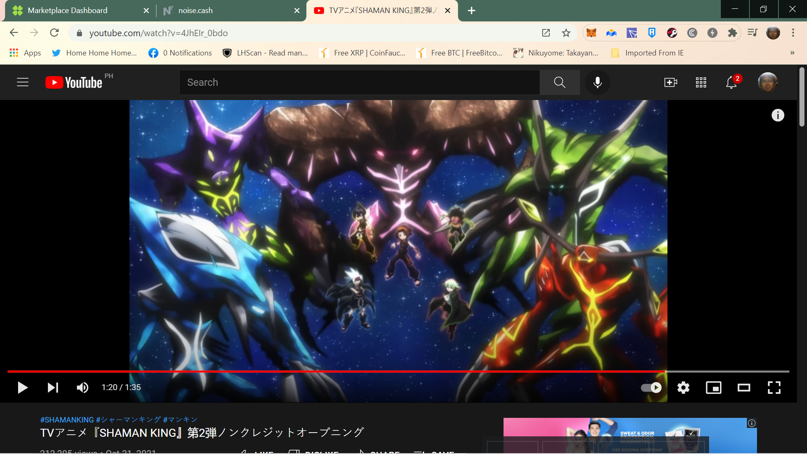Switch to the noise.cash tab
The image size is (807, 454).
point(230,11)
